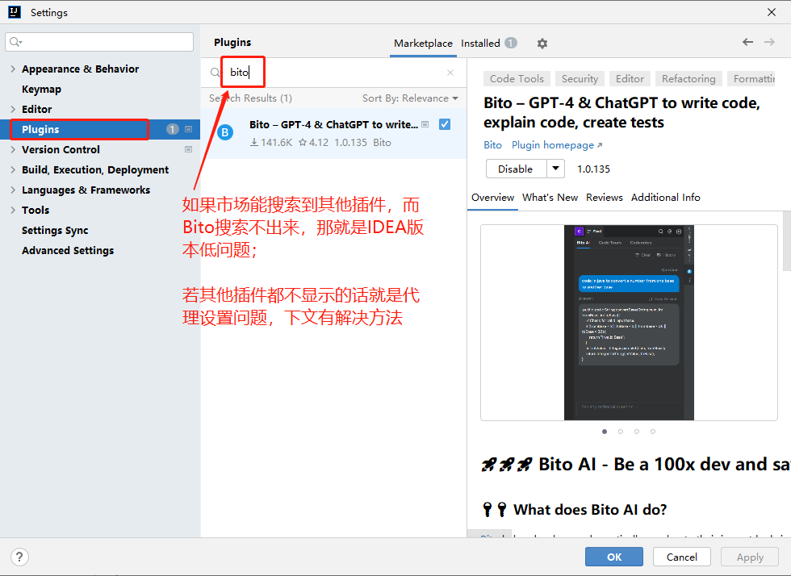Go forward with the right arrow
The image size is (791, 576).
[769, 42]
